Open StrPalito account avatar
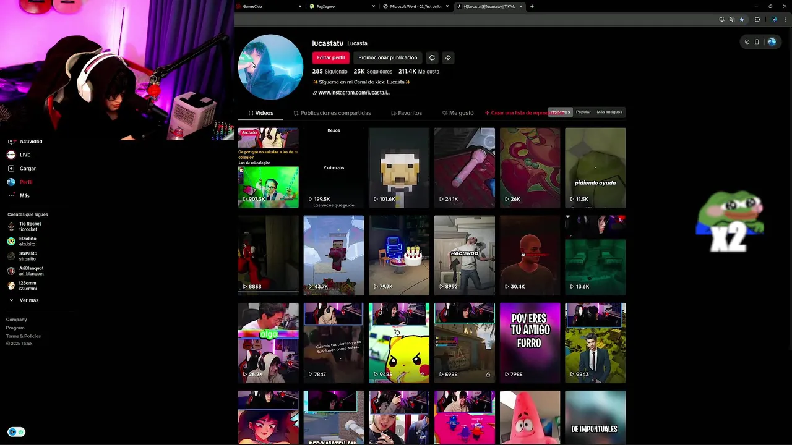Screen dimensions: 792x445 [x=11, y=256]
